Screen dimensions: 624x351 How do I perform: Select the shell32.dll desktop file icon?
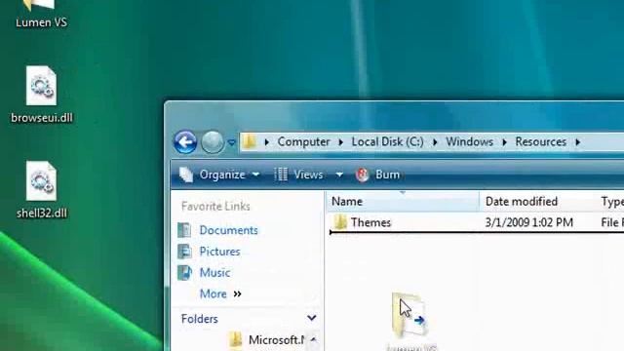(x=41, y=181)
